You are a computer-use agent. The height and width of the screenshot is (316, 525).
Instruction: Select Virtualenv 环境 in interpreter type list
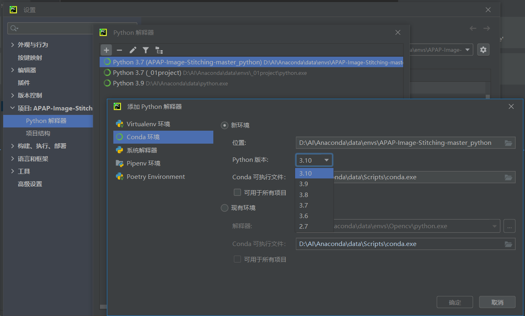[x=163, y=124]
